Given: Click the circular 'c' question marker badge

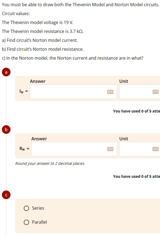Looking at the screenshot, I should click(x=6, y=195).
